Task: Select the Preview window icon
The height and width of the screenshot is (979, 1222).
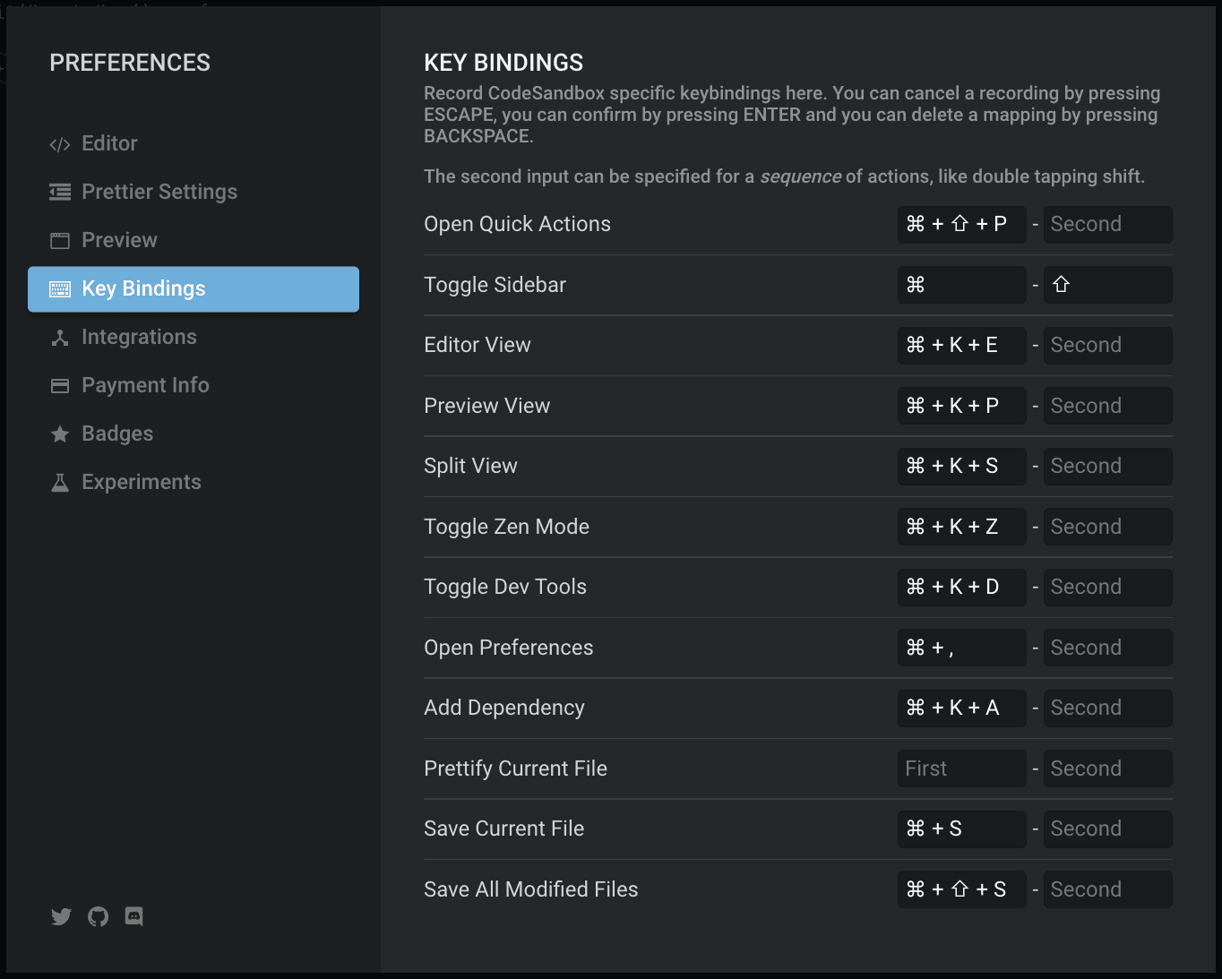Action: 60,240
